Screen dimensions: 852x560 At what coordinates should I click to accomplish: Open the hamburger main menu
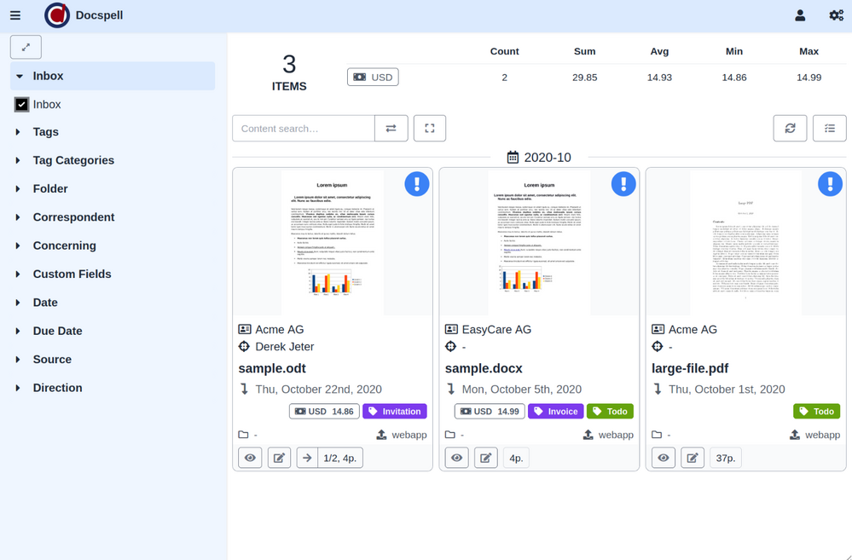[x=15, y=15]
